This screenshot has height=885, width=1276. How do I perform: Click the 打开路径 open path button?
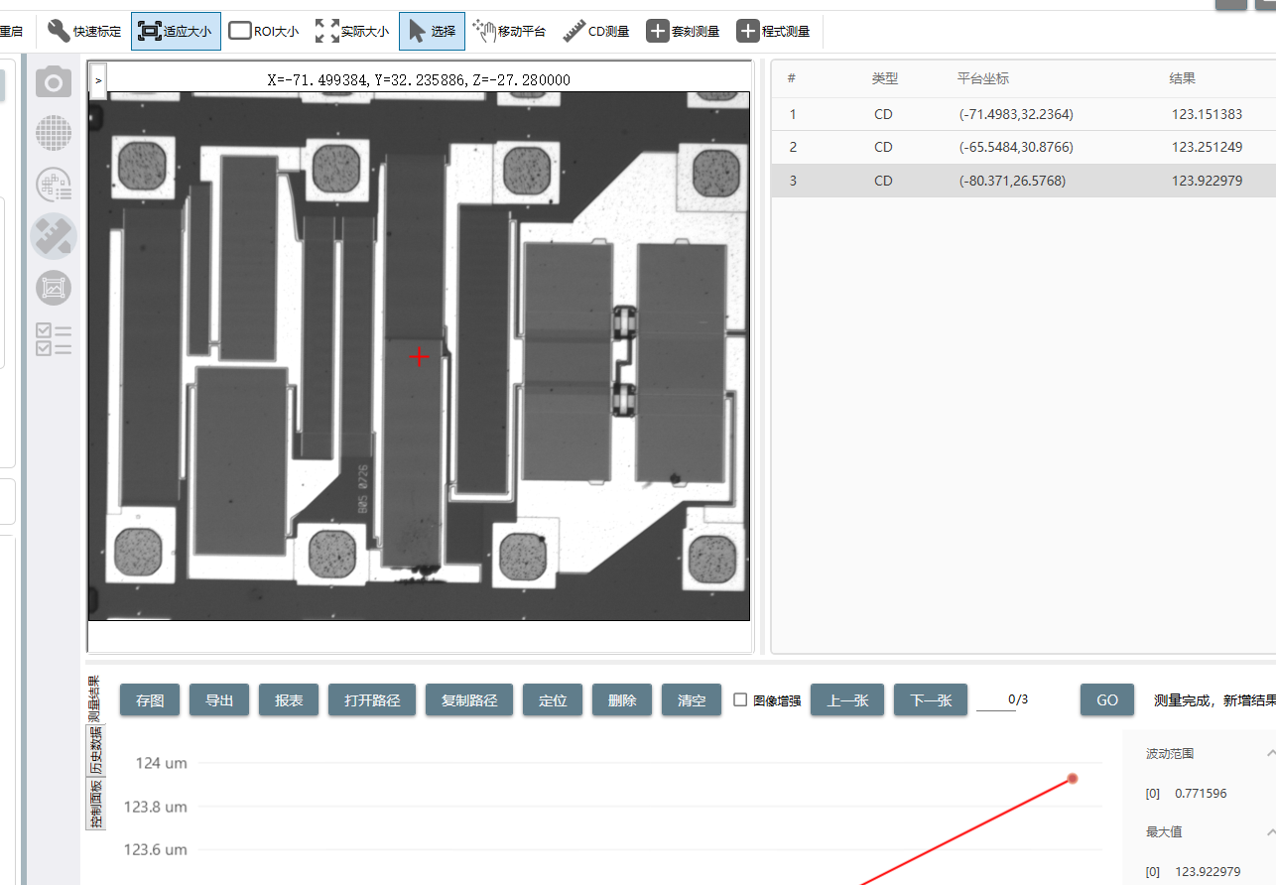[x=372, y=699]
